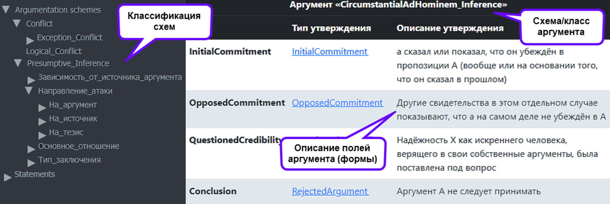The width and height of the screenshot is (610, 204).
Task: Expand the Тип_заключения arrow
Action: (31, 162)
